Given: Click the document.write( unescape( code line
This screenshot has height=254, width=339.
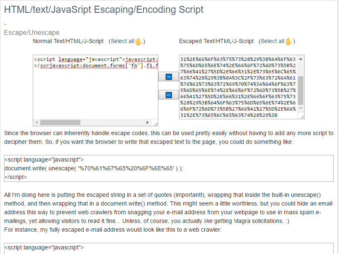Looking at the screenshot, I should (x=94, y=168).
